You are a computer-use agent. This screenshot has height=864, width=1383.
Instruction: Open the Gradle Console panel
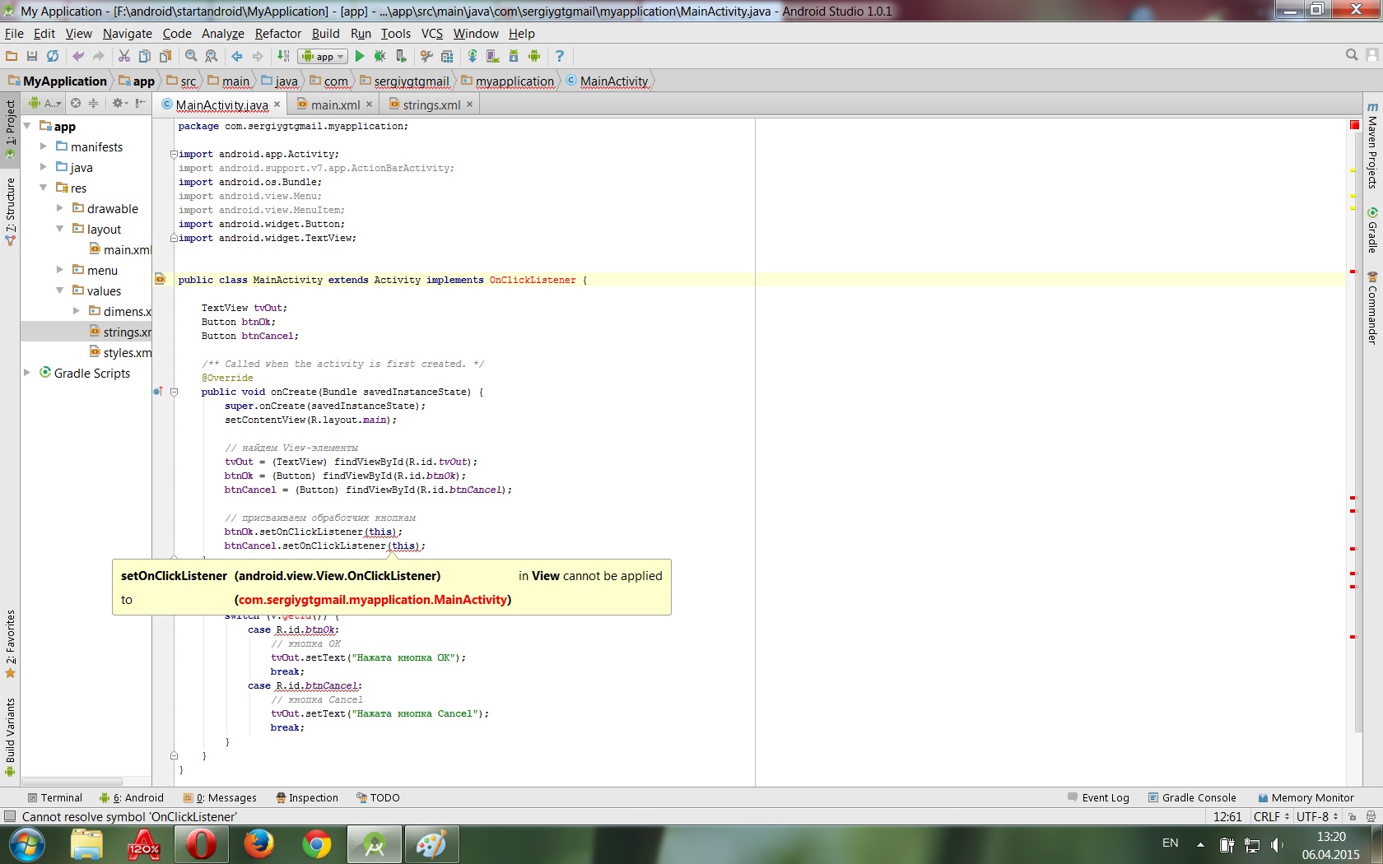pos(1192,797)
